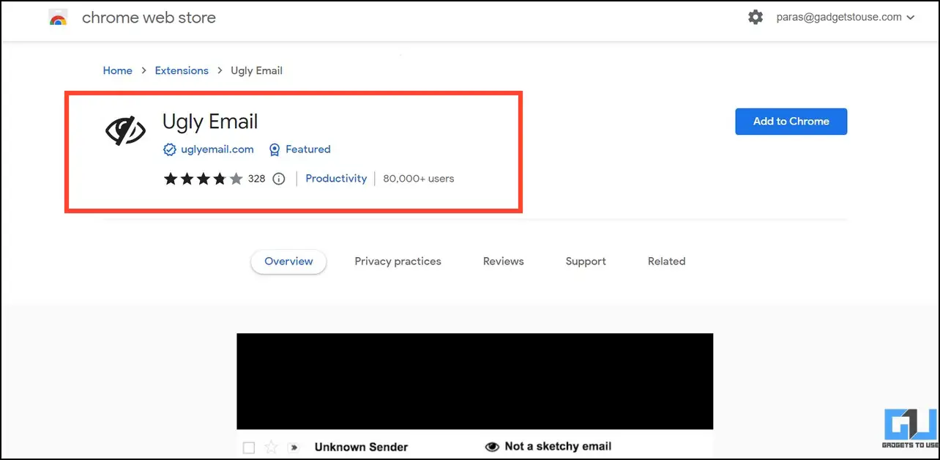Click the star rating row
Screen dimensions: 940x460
[203, 178]
